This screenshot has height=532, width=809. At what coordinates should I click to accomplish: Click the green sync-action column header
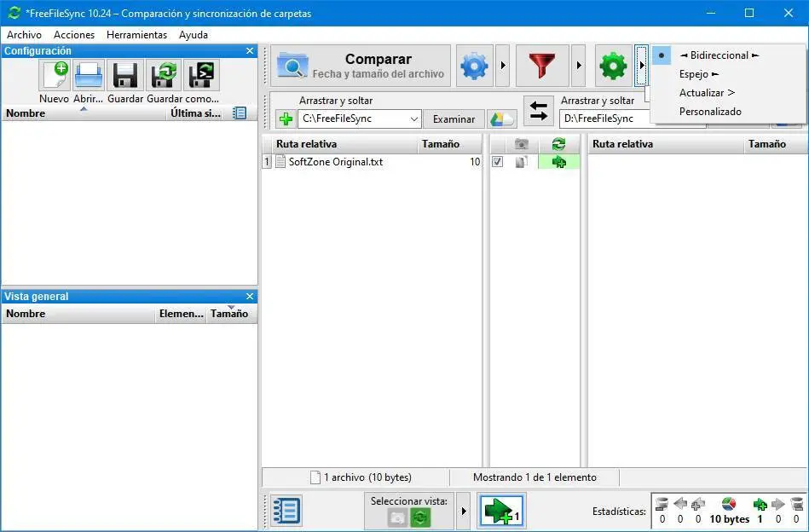pyautogui.click(x=558, y=144)
